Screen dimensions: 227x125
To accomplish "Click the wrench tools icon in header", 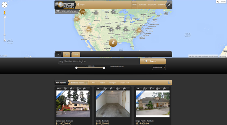I will coord(169,5).
